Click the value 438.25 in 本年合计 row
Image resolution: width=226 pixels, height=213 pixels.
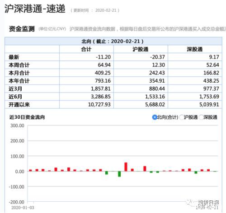(211, 81)
